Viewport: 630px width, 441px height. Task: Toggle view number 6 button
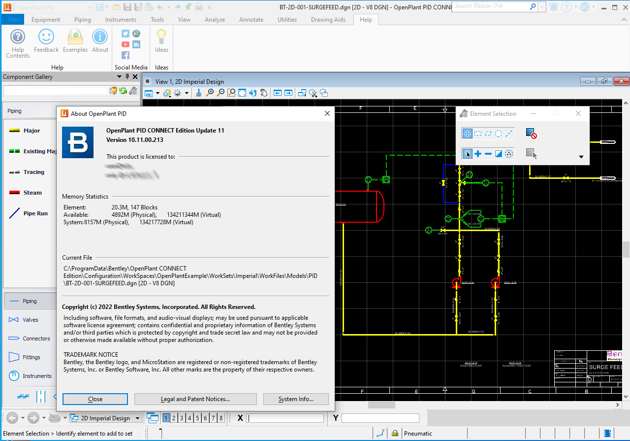point(205,418)
